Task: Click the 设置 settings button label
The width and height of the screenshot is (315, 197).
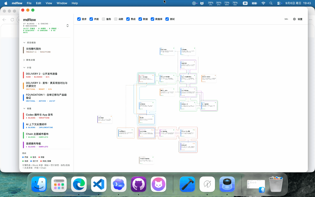Action: tap(300, 19)
